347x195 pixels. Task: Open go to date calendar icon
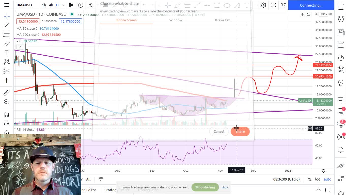pos(101,179)
